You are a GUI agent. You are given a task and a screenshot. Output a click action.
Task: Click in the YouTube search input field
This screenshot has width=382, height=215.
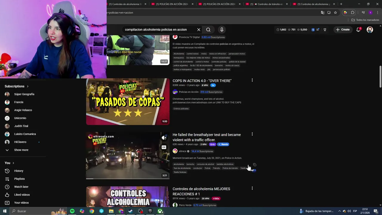pyautogui.click(x=160, y=30)
